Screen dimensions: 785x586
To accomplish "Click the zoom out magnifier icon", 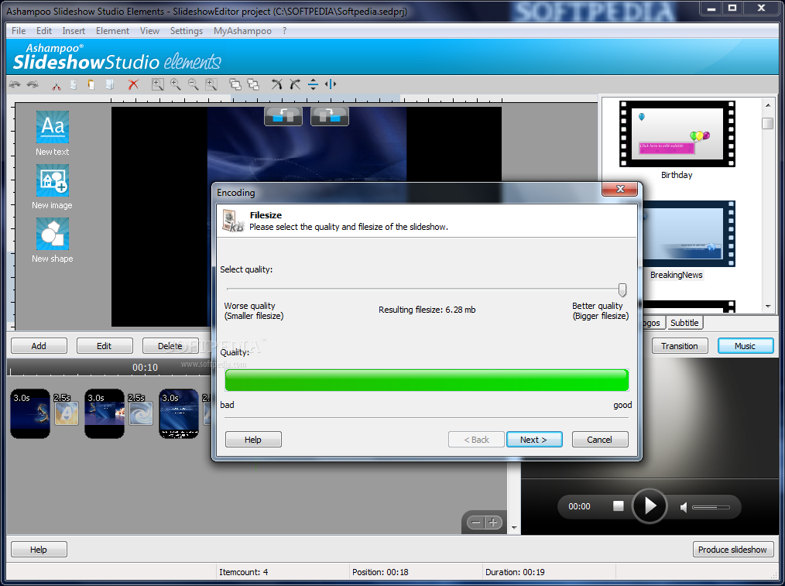I will coord(194,84).
